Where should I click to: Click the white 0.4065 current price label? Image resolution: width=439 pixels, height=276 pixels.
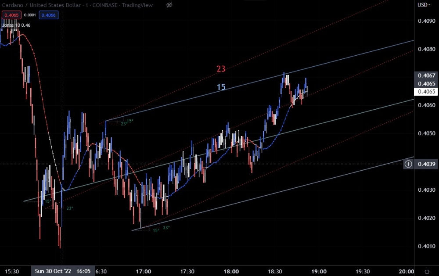[x=426, y=92]
